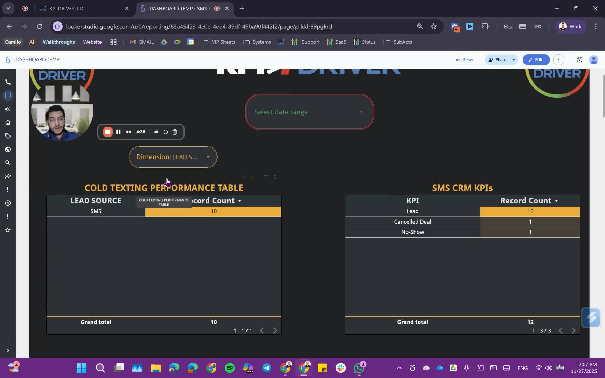
Task: Open chart more options above Cold Texting table
Action: click(275, 177)
